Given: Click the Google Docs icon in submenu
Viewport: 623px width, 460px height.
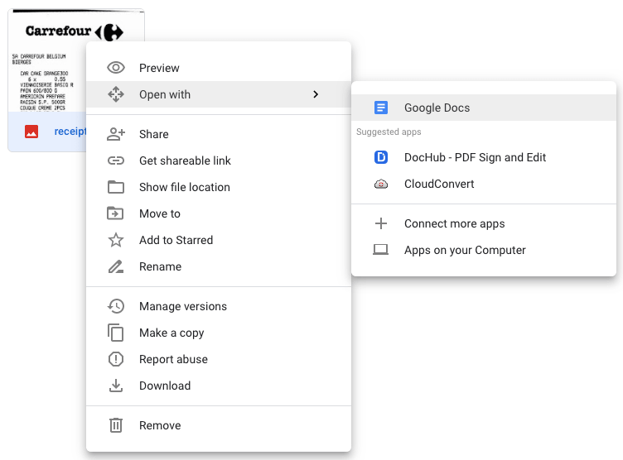Looking at the screenshot, I should click(x=381, y=108).
